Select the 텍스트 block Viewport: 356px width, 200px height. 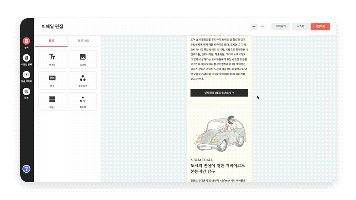click(52, 59)
